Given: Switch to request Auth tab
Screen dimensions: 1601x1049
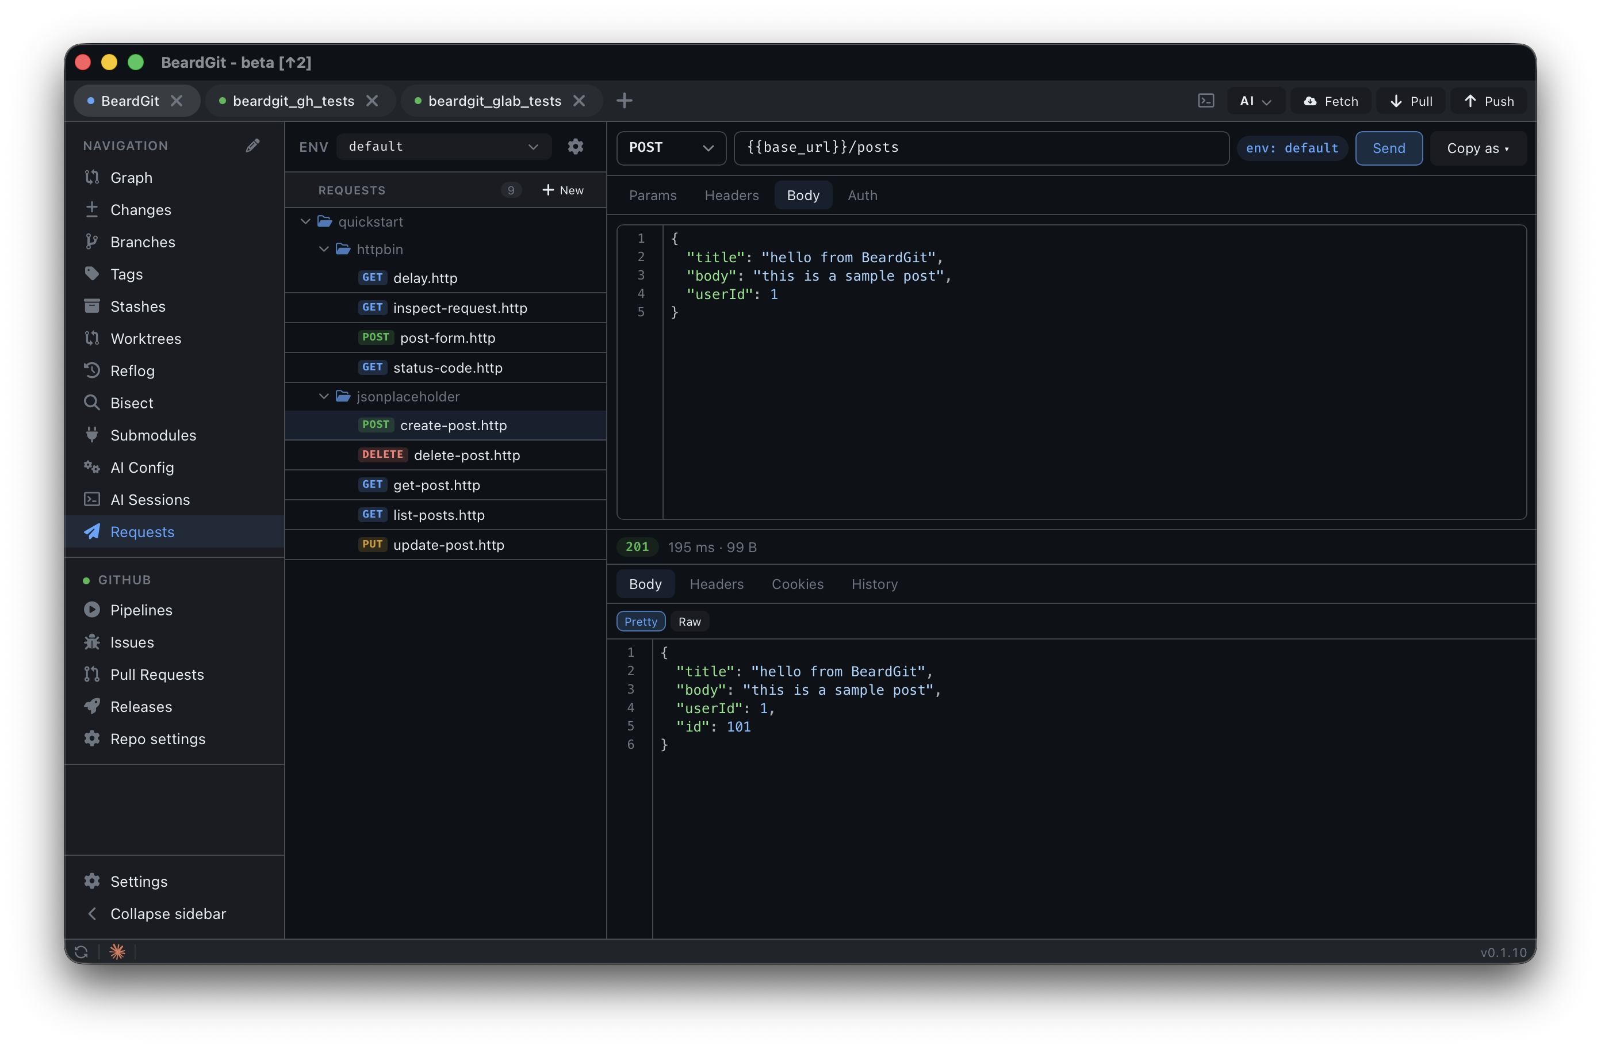Looking at the screenshot, I should pos(863,195).
